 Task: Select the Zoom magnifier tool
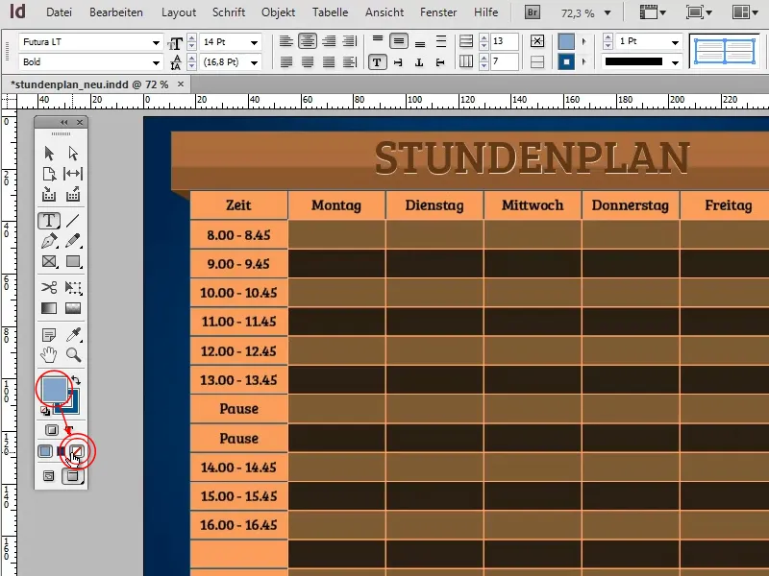pyautogui.click(x=74, y=354)
